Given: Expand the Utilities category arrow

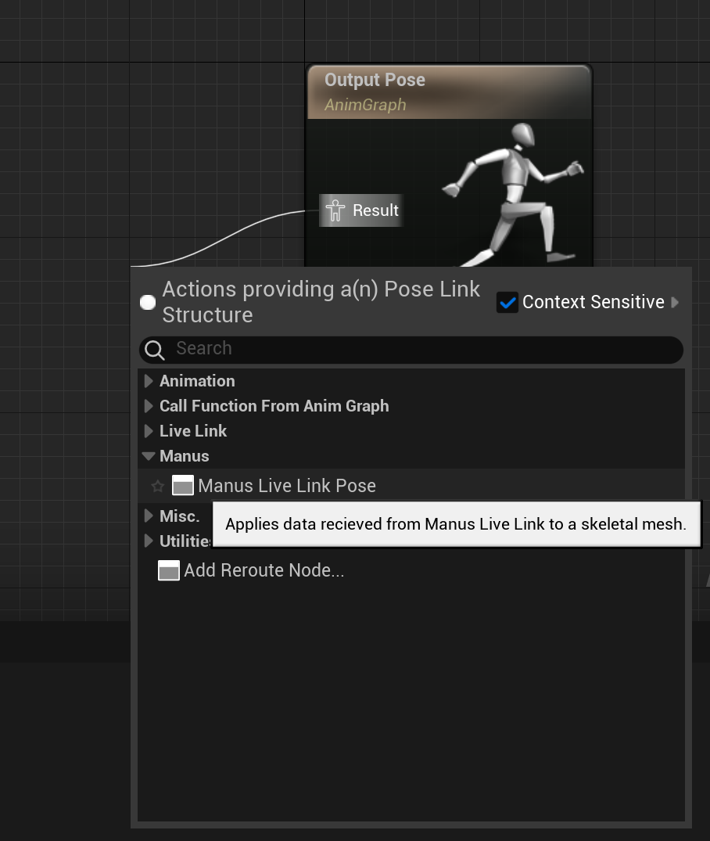Looking at the screenshot, I should 149,541.
